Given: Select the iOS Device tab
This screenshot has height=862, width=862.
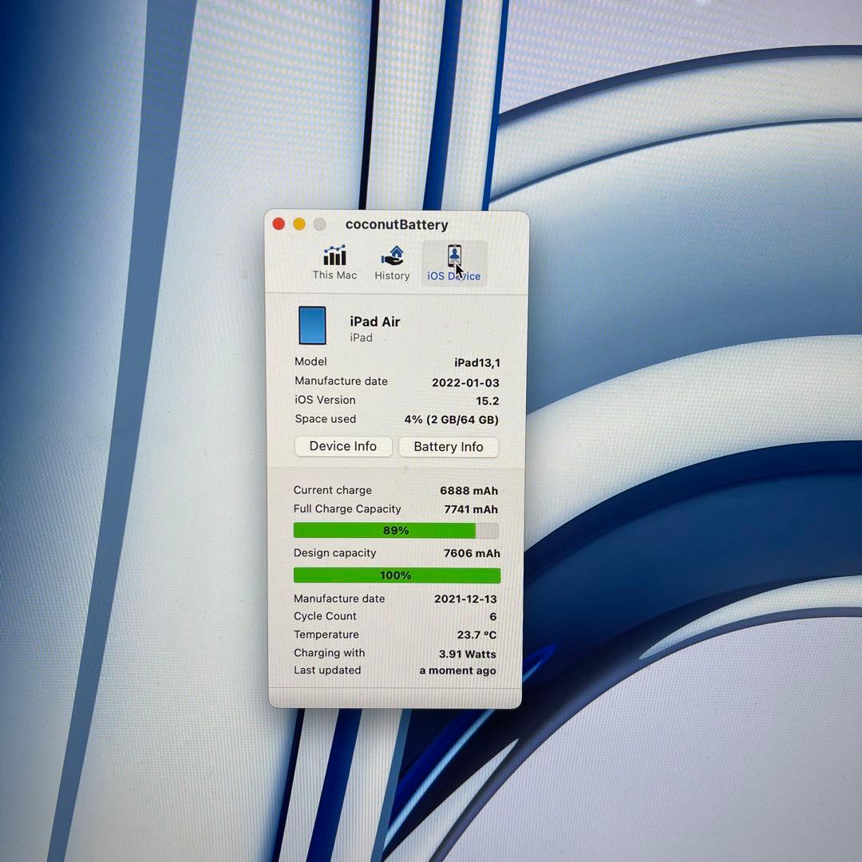Looking at the screenshot, I should (454, 263).
